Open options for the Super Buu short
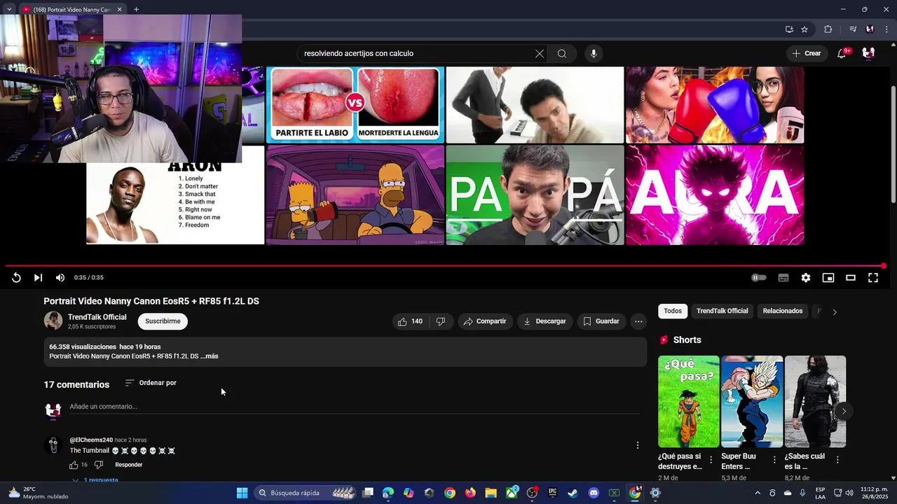 (x=774, y=460)
